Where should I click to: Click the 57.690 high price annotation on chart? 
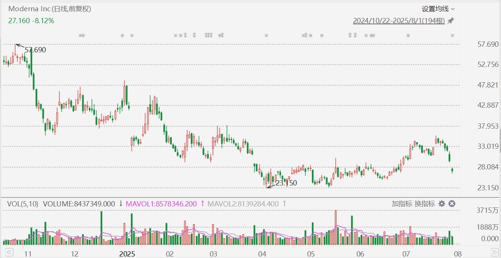coord(35,50)
